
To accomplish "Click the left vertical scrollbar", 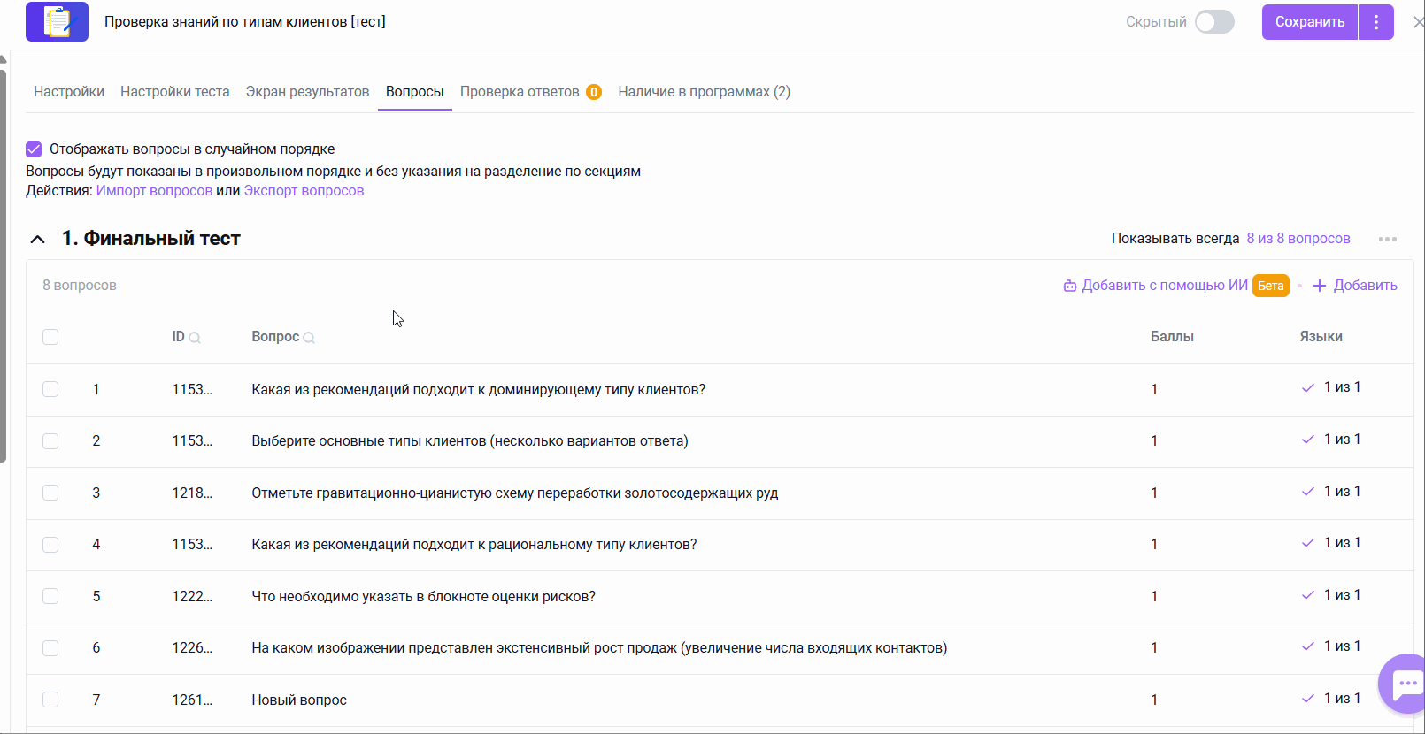I will [3, 265].
